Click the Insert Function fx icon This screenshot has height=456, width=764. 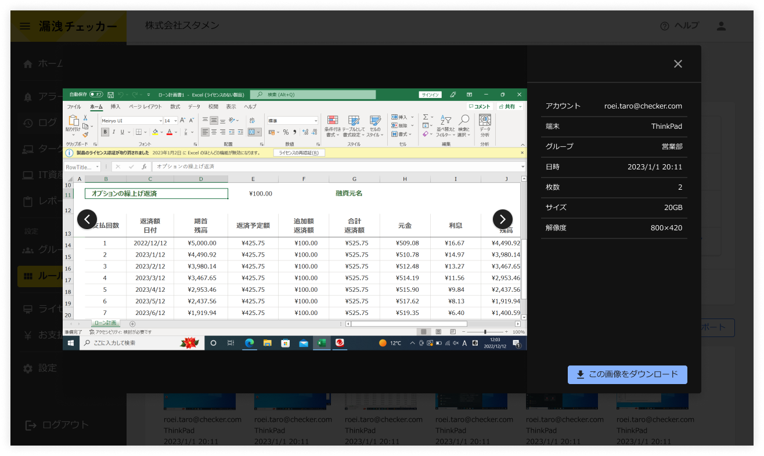tap(144, 167)
